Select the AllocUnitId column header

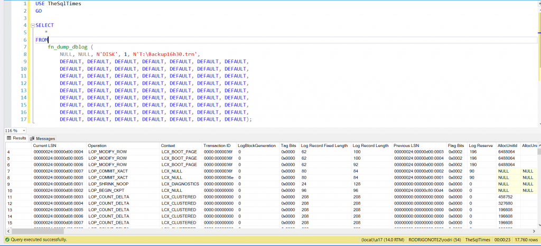click(x=509, y=145)
